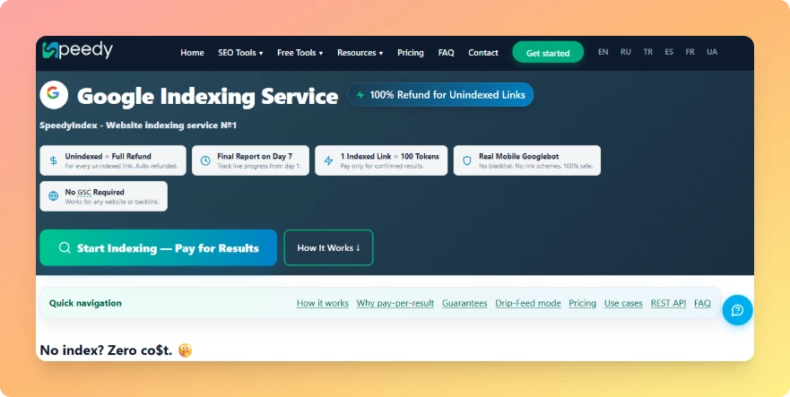The image size is (790, 397).
Task: Click the globe icon in No GSC card
Action: click(x=54, y=196)
